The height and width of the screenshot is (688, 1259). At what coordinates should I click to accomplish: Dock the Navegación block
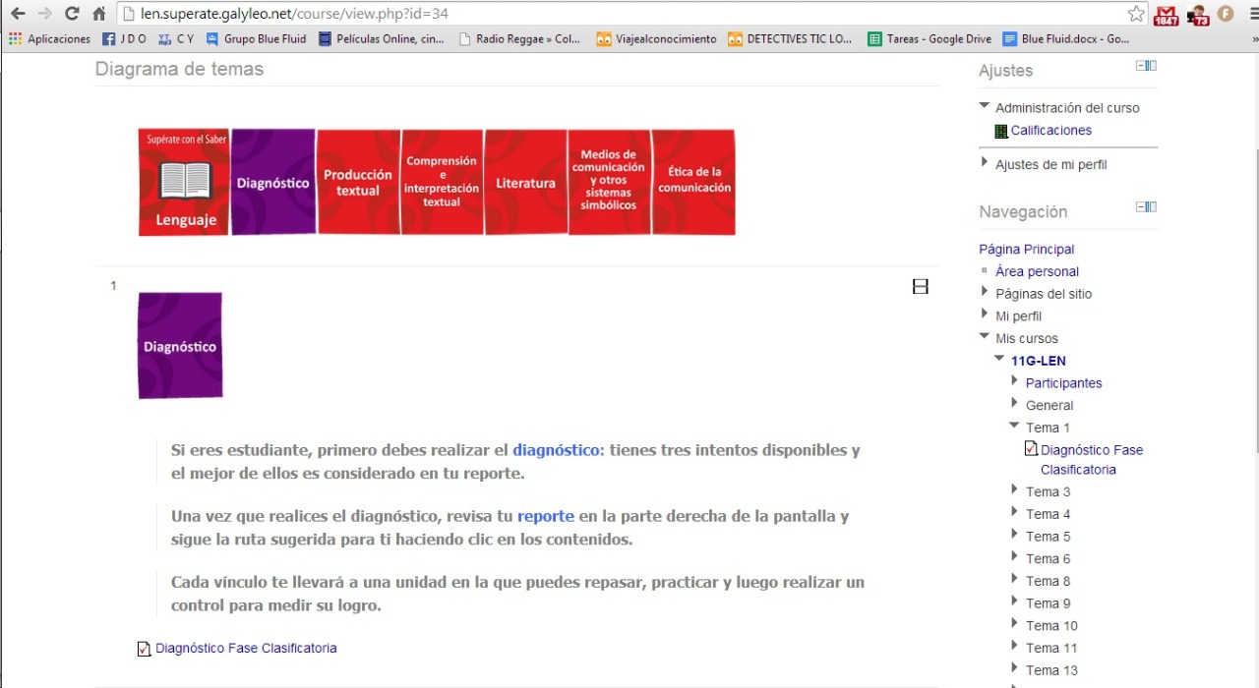1153,207
